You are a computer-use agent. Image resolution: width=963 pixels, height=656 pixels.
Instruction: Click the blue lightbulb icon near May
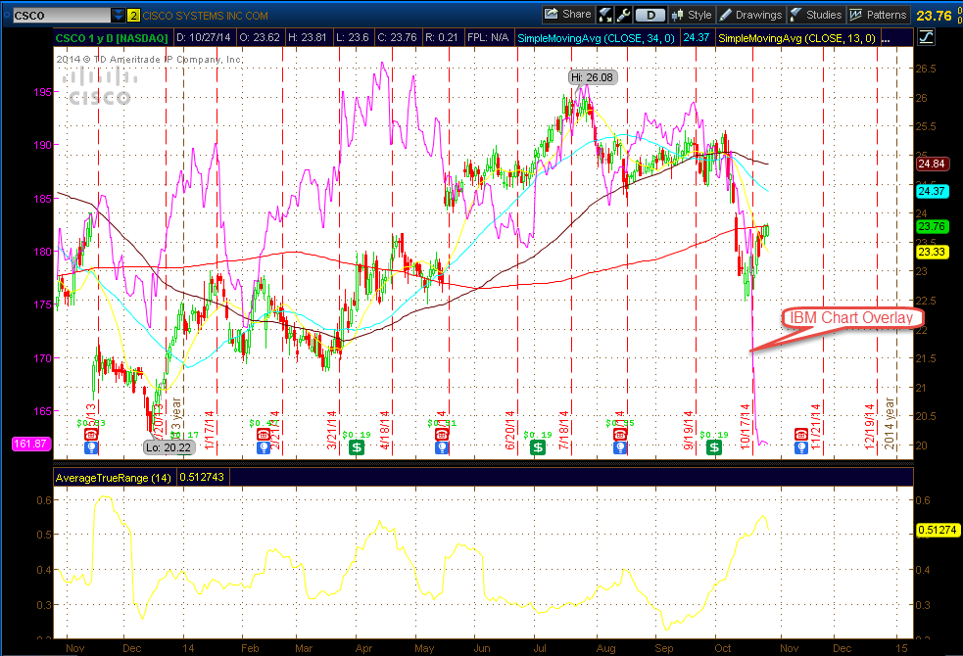click(x=441, y=447)
